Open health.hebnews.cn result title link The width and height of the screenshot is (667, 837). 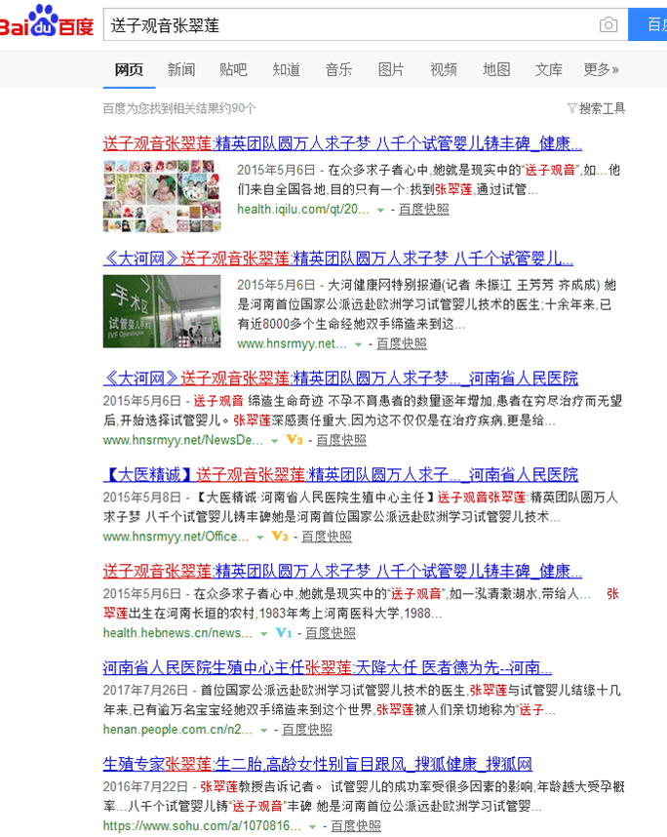[342, 571]
